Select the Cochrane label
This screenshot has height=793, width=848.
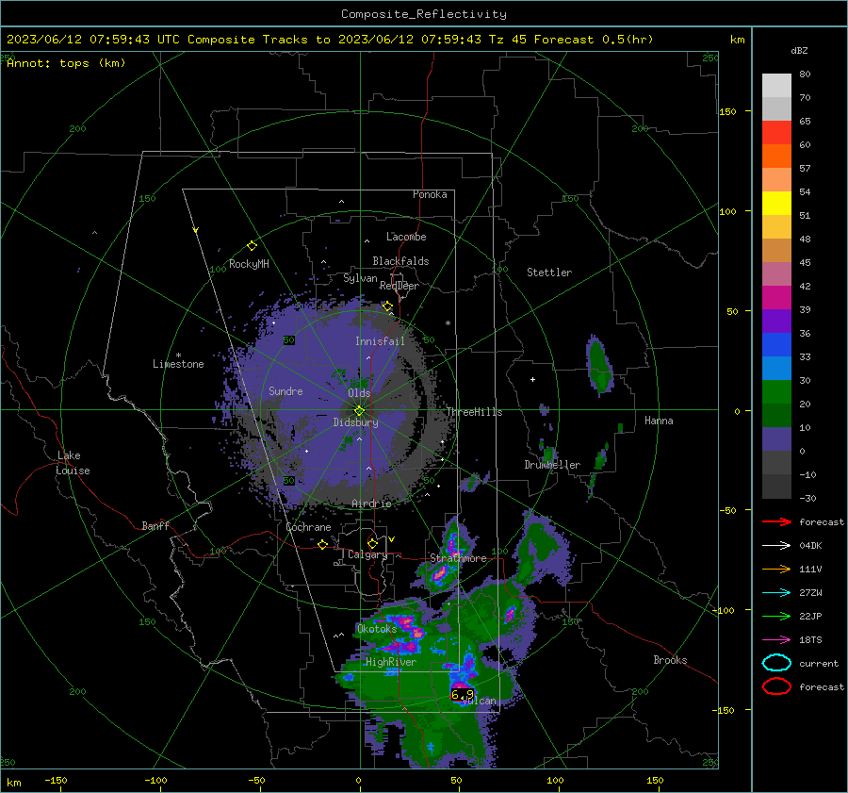pos(308,527)
